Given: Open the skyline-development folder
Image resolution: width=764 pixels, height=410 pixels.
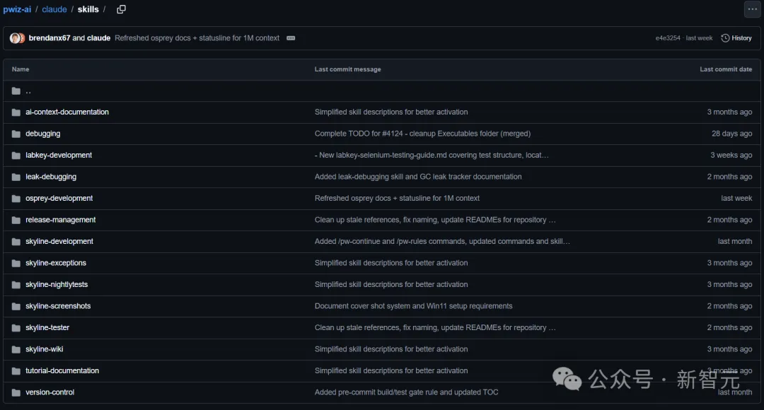Looking at the screenshot, I should pos(59,242).
